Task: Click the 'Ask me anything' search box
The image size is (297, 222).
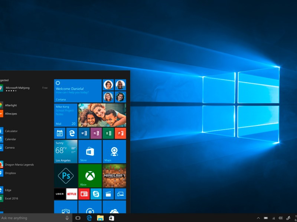Action: click(x=36, y=218)
